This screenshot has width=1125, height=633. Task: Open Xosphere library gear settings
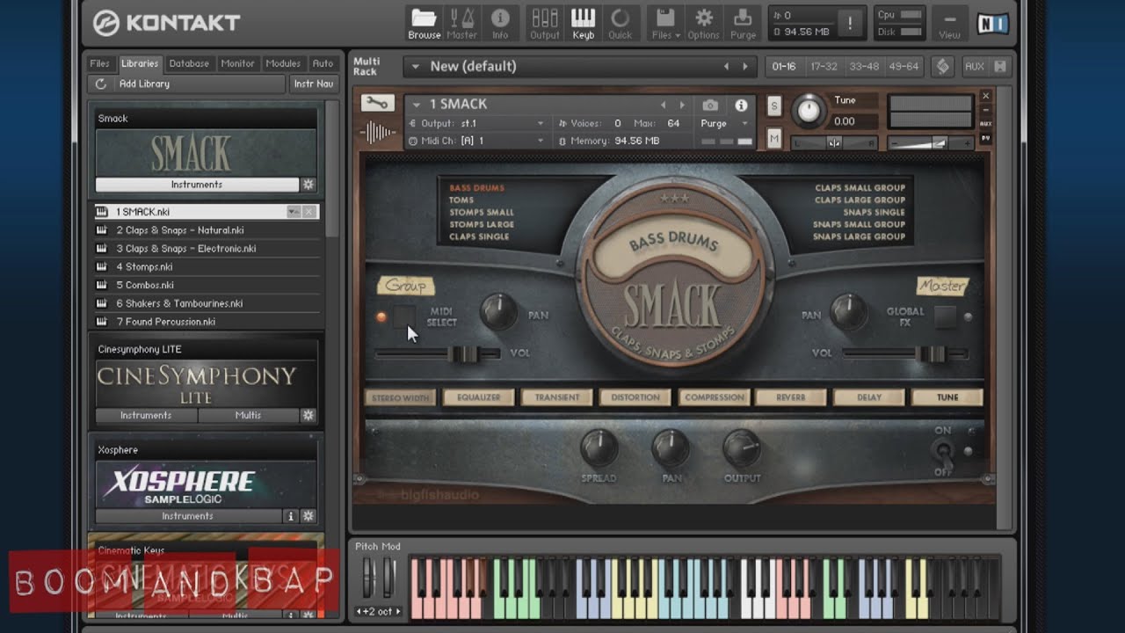click(x=308, y=516)
